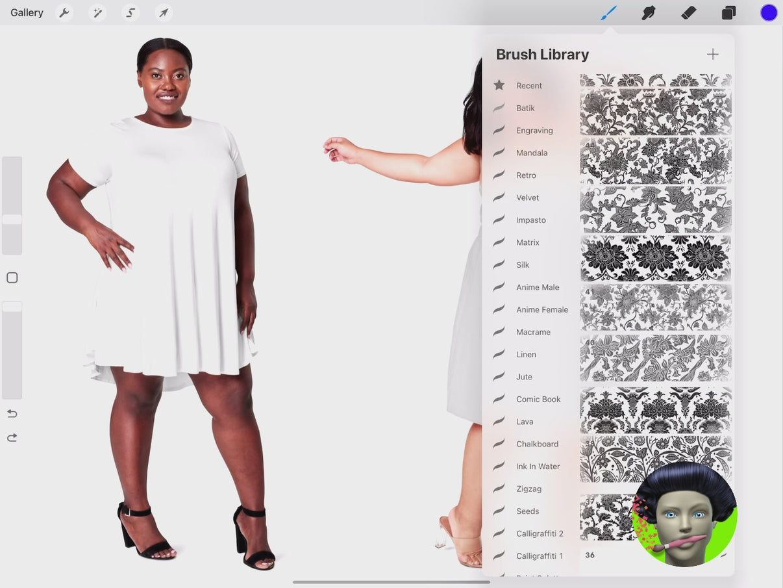
Task: Return to the Gallery
Action: pyautogui.click(x=27, y=13)
